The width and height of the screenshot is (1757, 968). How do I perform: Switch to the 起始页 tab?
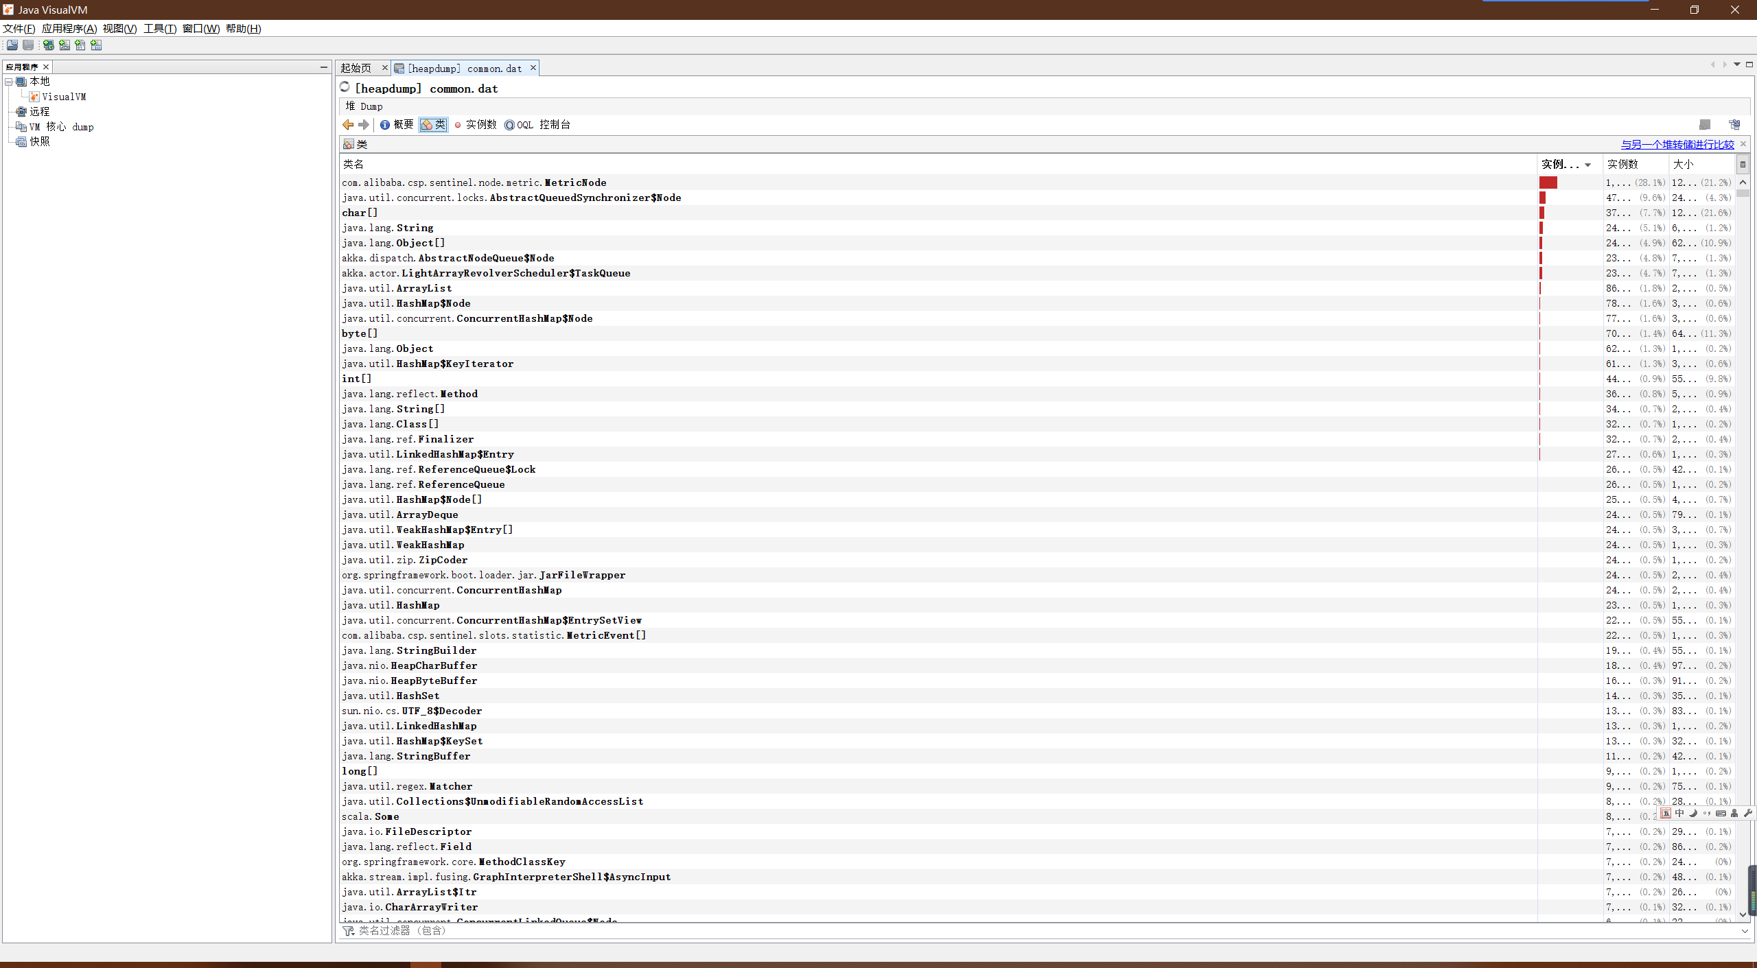pyautogui.click(x=356, y=68)
